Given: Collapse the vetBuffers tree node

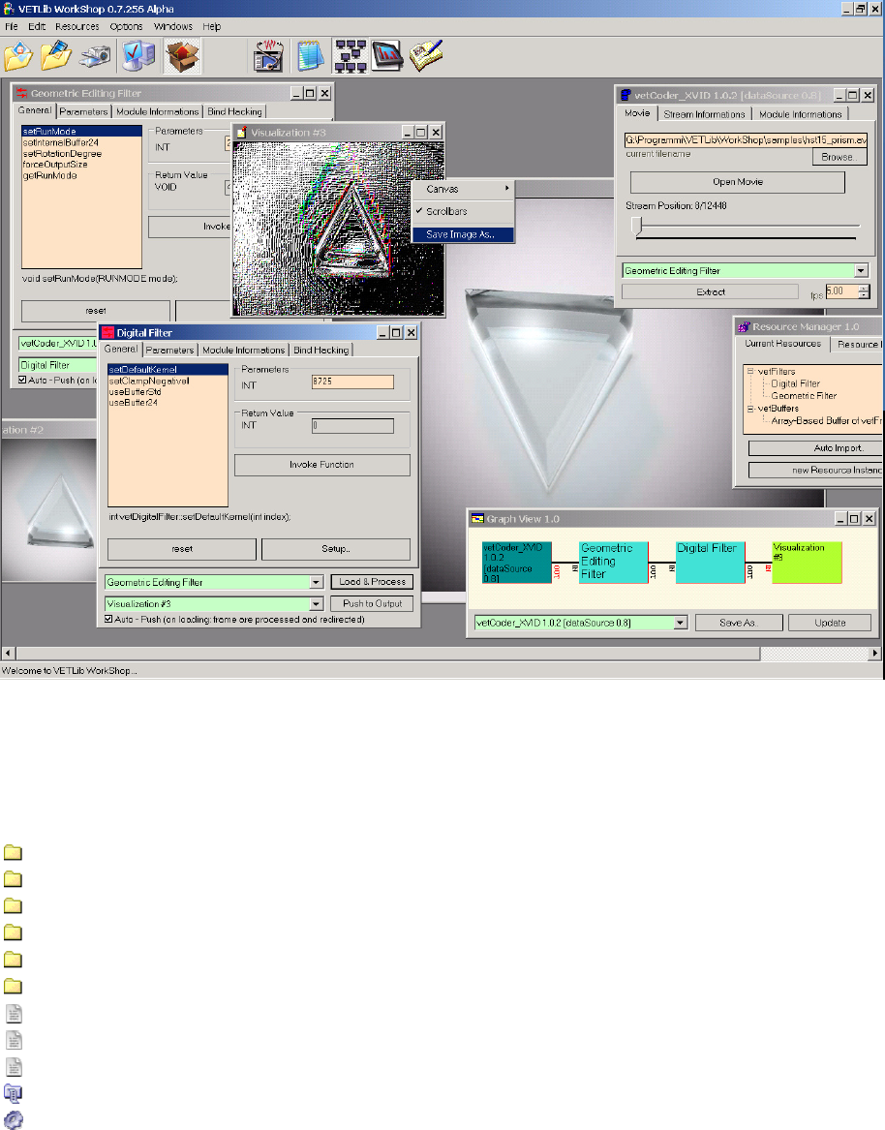Looking at the screenshot, I should tap(750, 408).
